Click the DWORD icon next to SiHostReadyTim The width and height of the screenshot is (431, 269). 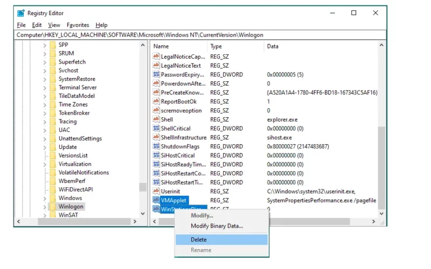tap(156, 164)
